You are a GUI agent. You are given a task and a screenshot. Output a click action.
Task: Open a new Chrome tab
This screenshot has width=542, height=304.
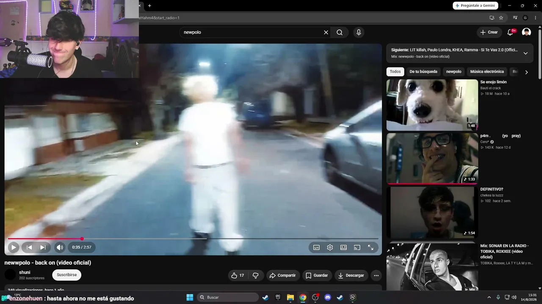pos(149,5)
